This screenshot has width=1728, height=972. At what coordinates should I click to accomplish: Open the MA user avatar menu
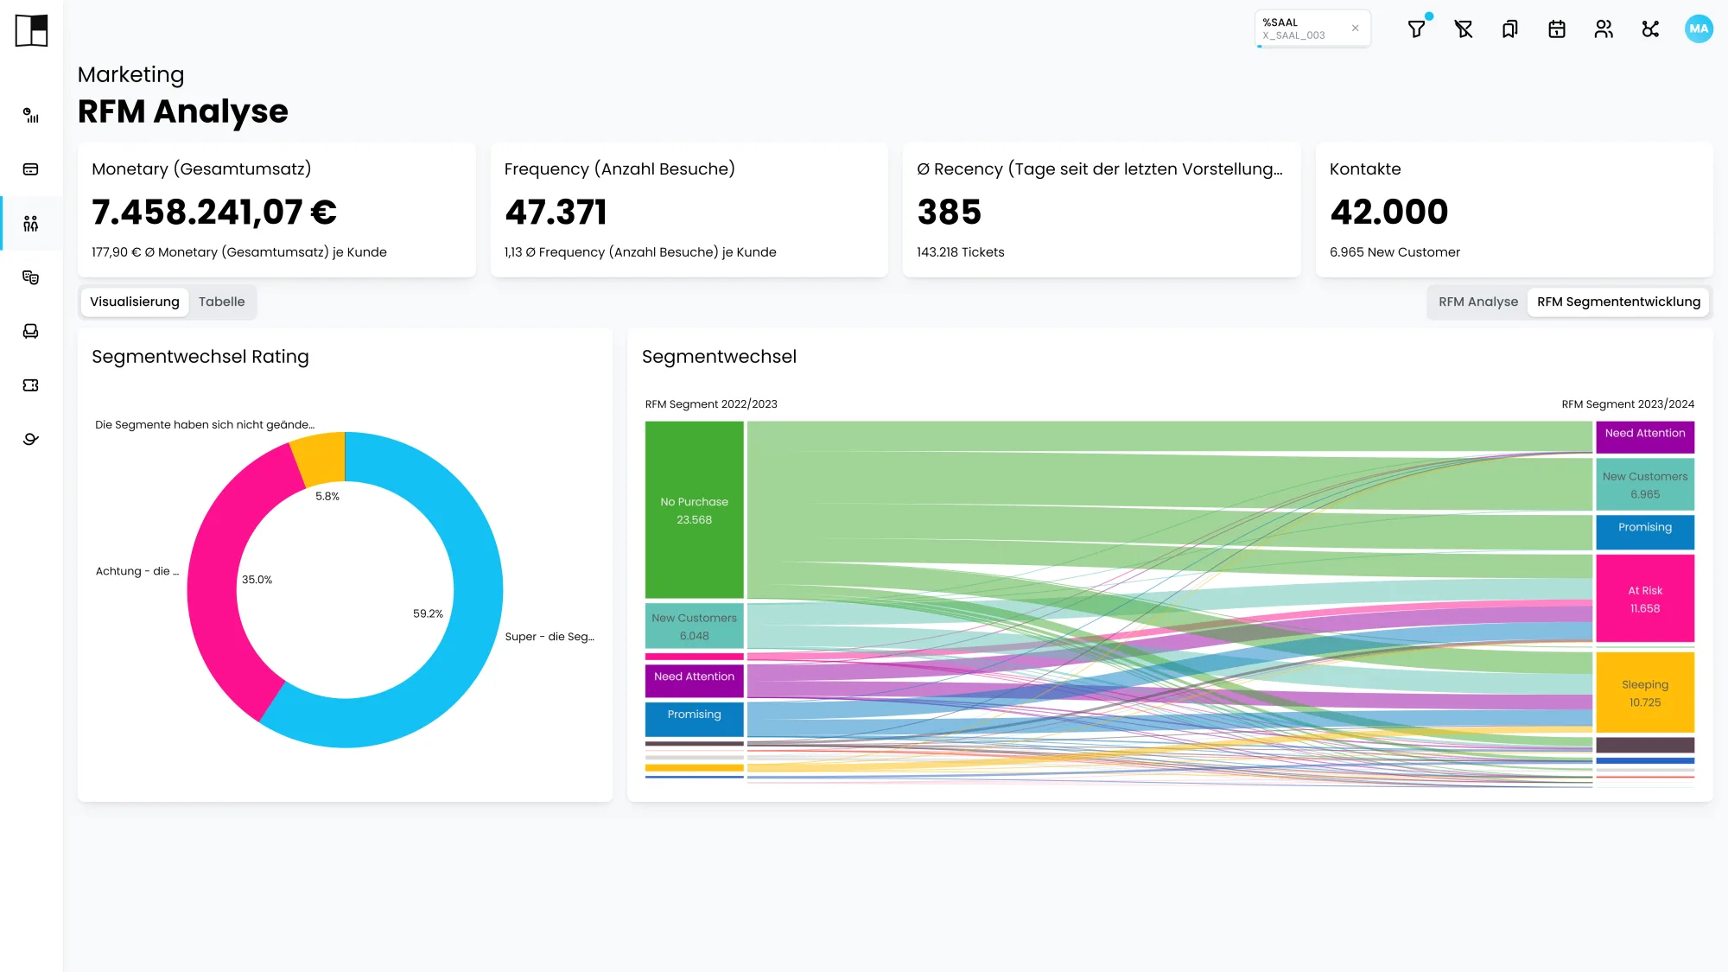tap(1699, 29)
